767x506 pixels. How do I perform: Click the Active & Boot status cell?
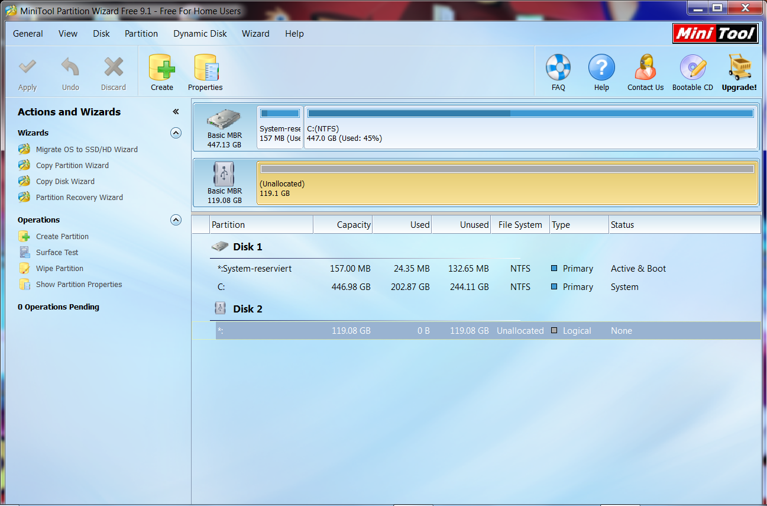tap(638, 269)
